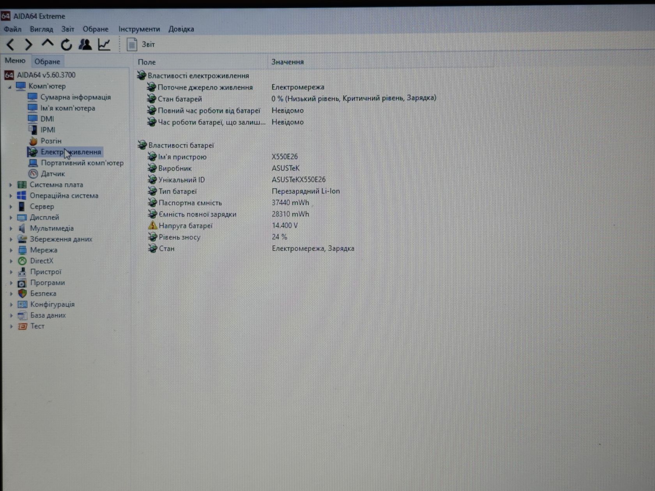Screen dimensions: 655x491
Task: Click the Датчик sensor icon
Action: [x=33, y=174]
